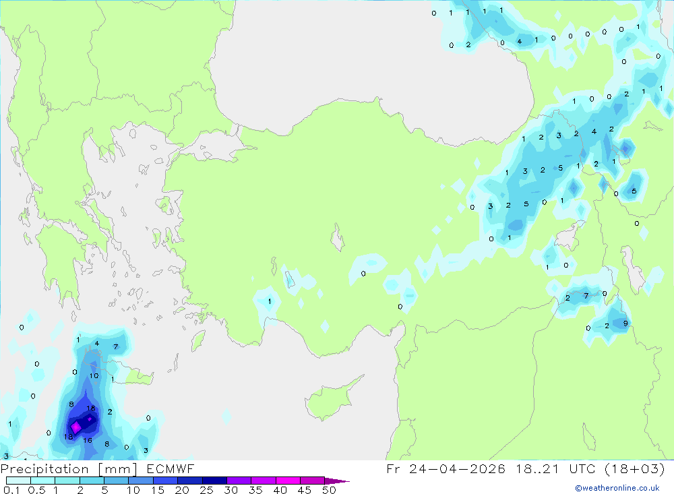Open the weatheronline.co.uk copyright link

click(x=617, y=488)
